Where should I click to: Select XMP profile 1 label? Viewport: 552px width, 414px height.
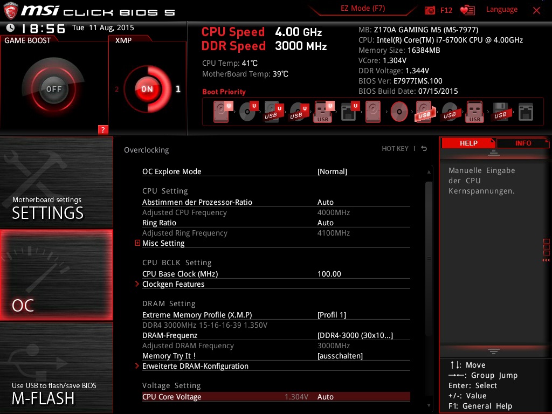[x=178, y=89]
